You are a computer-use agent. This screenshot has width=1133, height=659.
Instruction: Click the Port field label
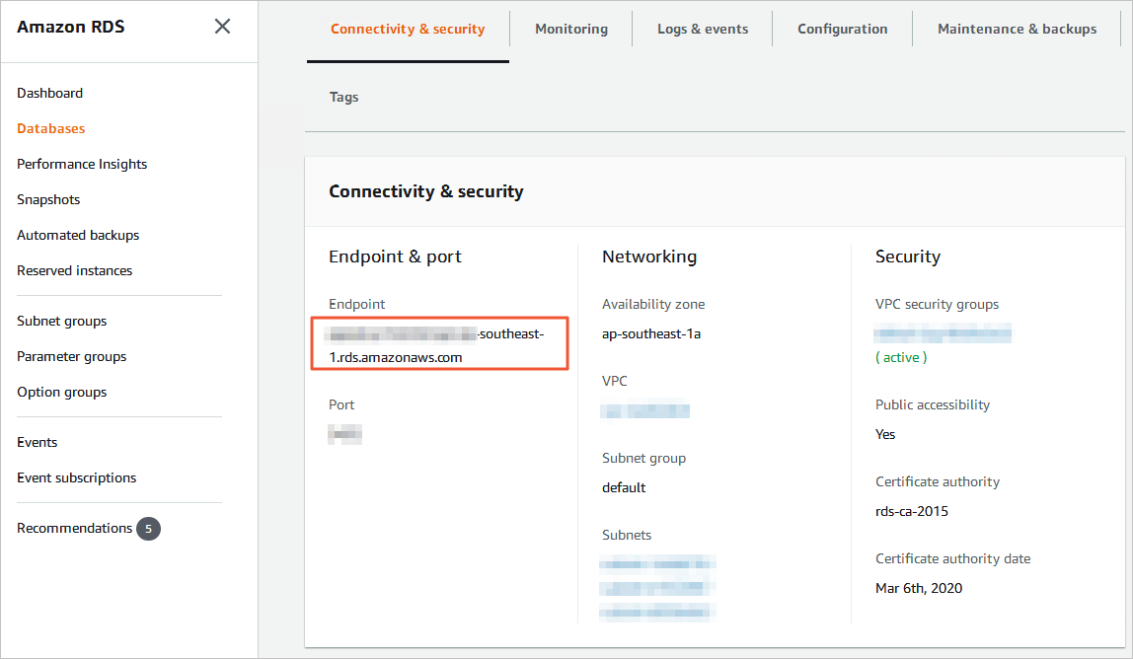341,404
